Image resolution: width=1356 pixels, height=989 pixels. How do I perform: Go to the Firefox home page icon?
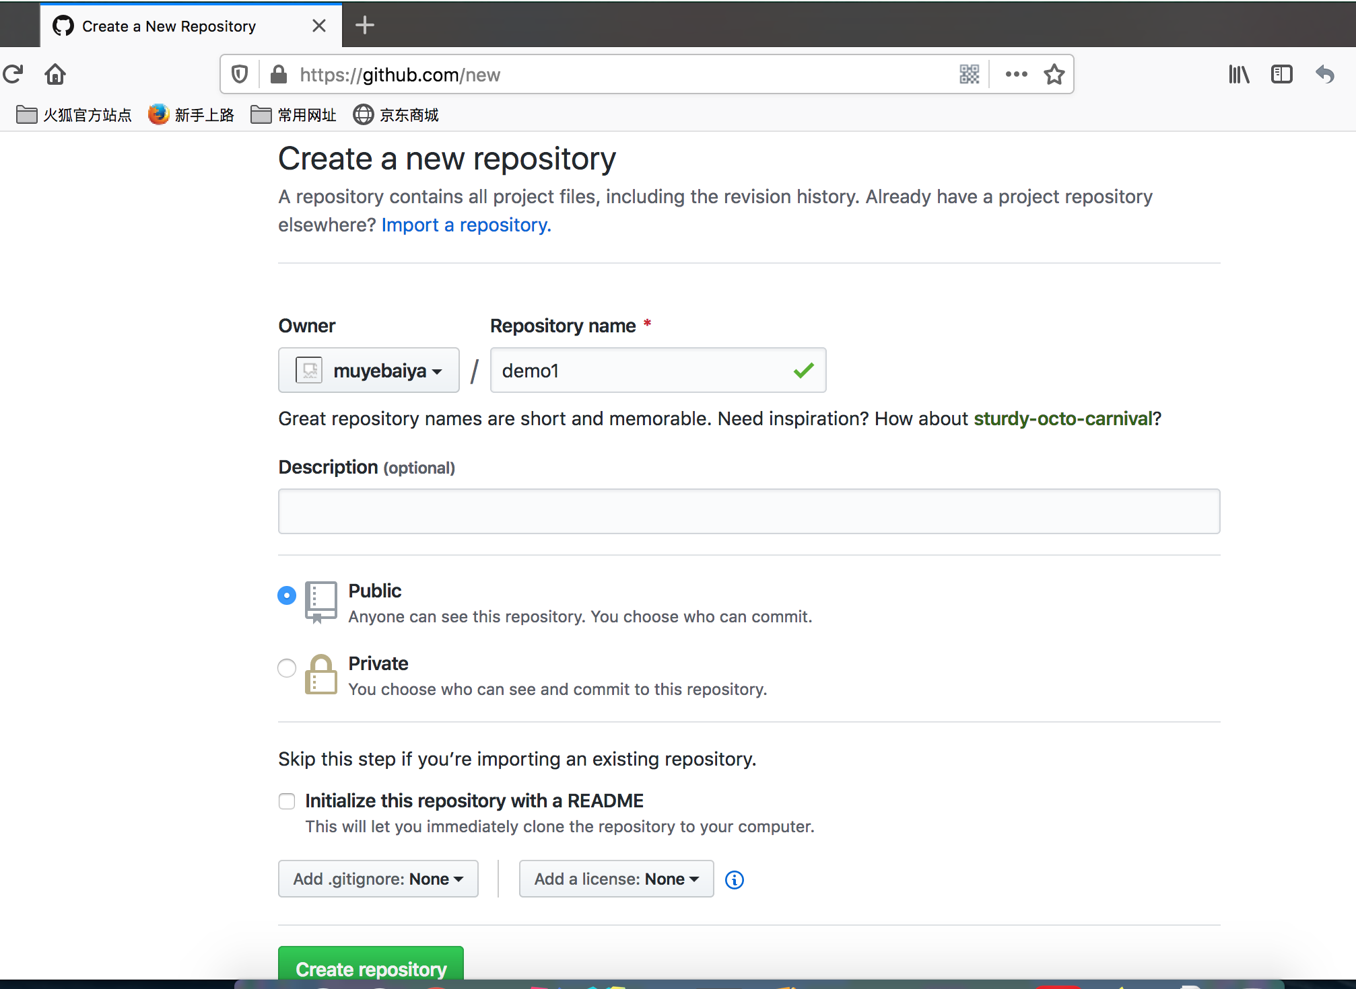pyautogui.click(x=55, y=74)
